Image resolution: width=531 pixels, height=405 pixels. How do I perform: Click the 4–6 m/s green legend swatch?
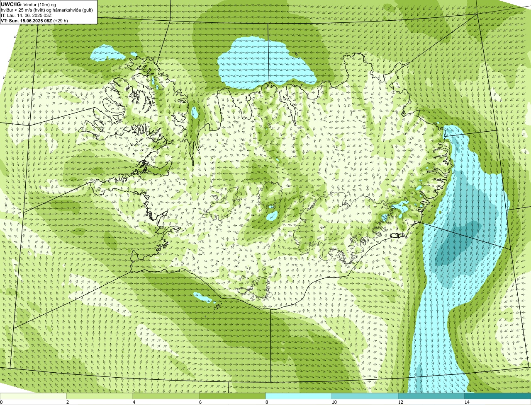(166, 396)
